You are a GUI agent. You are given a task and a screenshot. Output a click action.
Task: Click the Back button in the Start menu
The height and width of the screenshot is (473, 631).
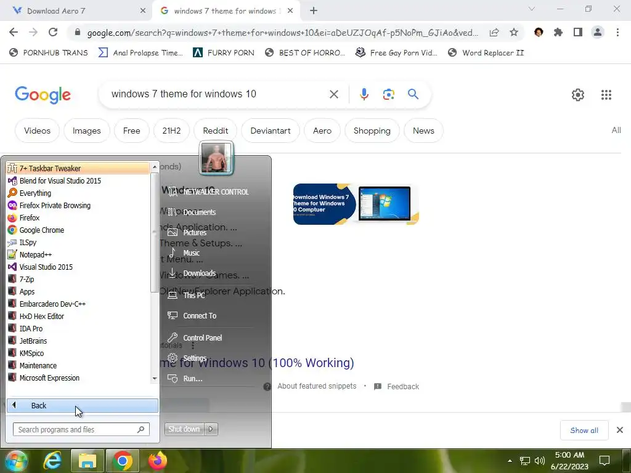[83, 405]
